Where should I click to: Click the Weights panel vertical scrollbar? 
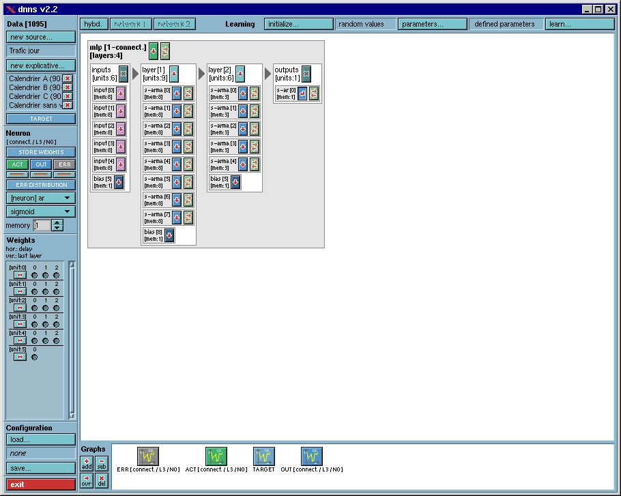click(72, 340)
